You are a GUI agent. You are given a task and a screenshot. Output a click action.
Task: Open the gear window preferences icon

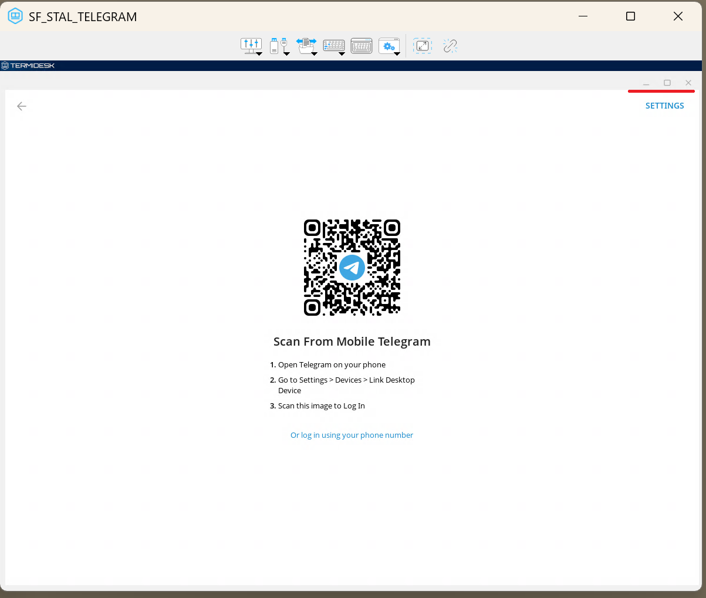pyautogui.click(x=389, y=46)
